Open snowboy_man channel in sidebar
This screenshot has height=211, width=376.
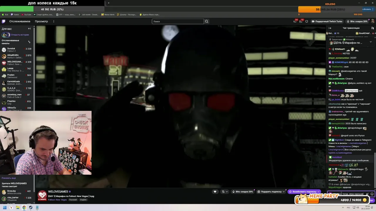[x=17, y=96]
